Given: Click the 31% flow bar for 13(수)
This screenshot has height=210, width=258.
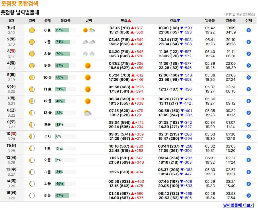Looking at the screenshot, I should [x=66, y=172].
